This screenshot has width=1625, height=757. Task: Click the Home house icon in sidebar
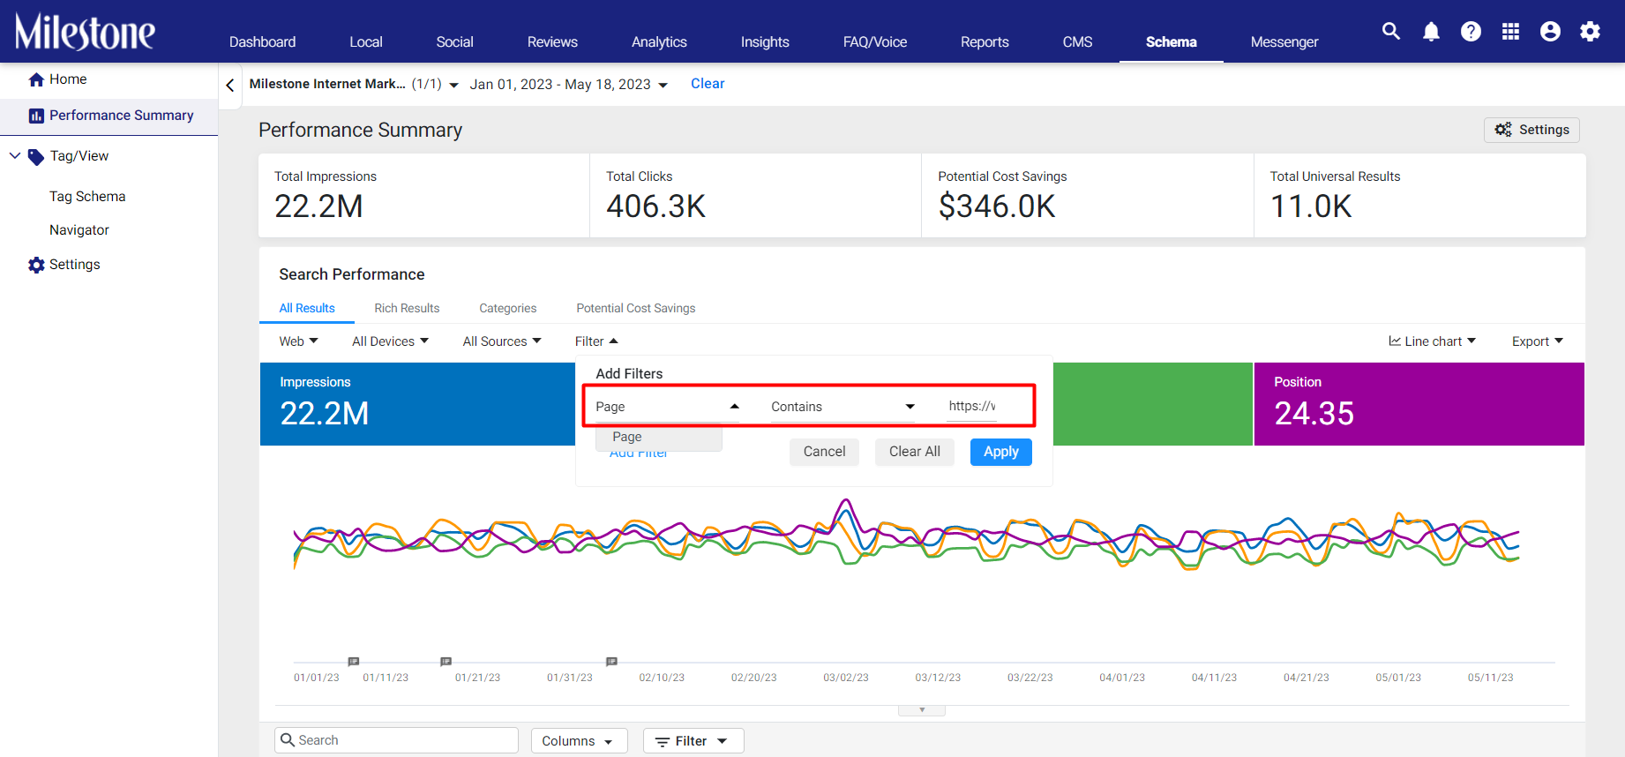[36, 79]
